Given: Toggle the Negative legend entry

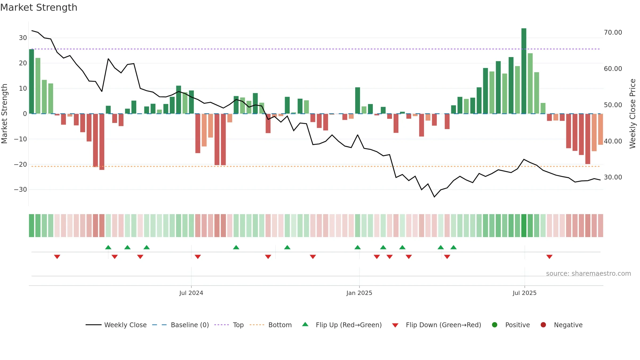Looking at the screenshot, I should point(561,325).
